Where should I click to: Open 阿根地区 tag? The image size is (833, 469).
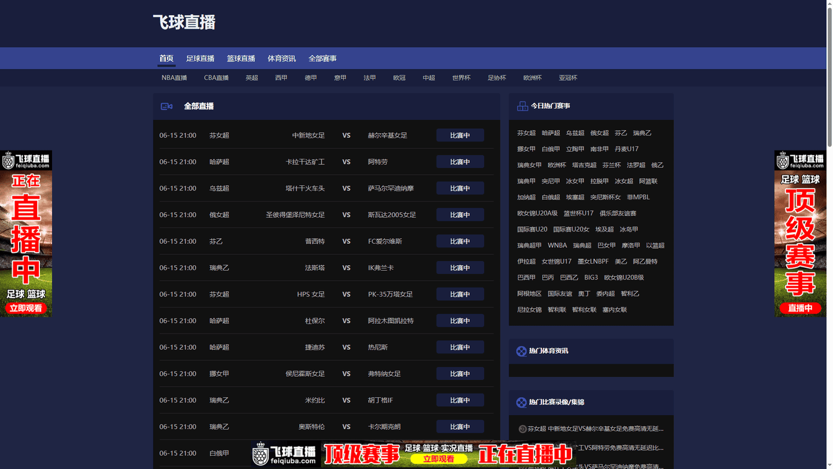[529, 294]
